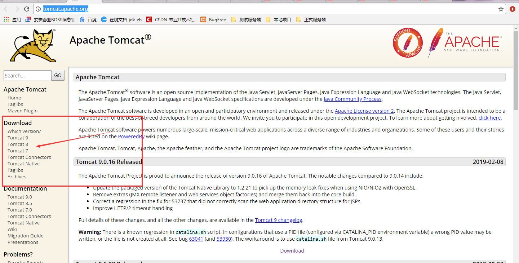
Task: Open the 本地项目 bookmark folder
Action: point(278,19)
